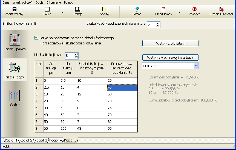Open the Spaliny toolbar icon
The image size is (236, 150).
105,9
